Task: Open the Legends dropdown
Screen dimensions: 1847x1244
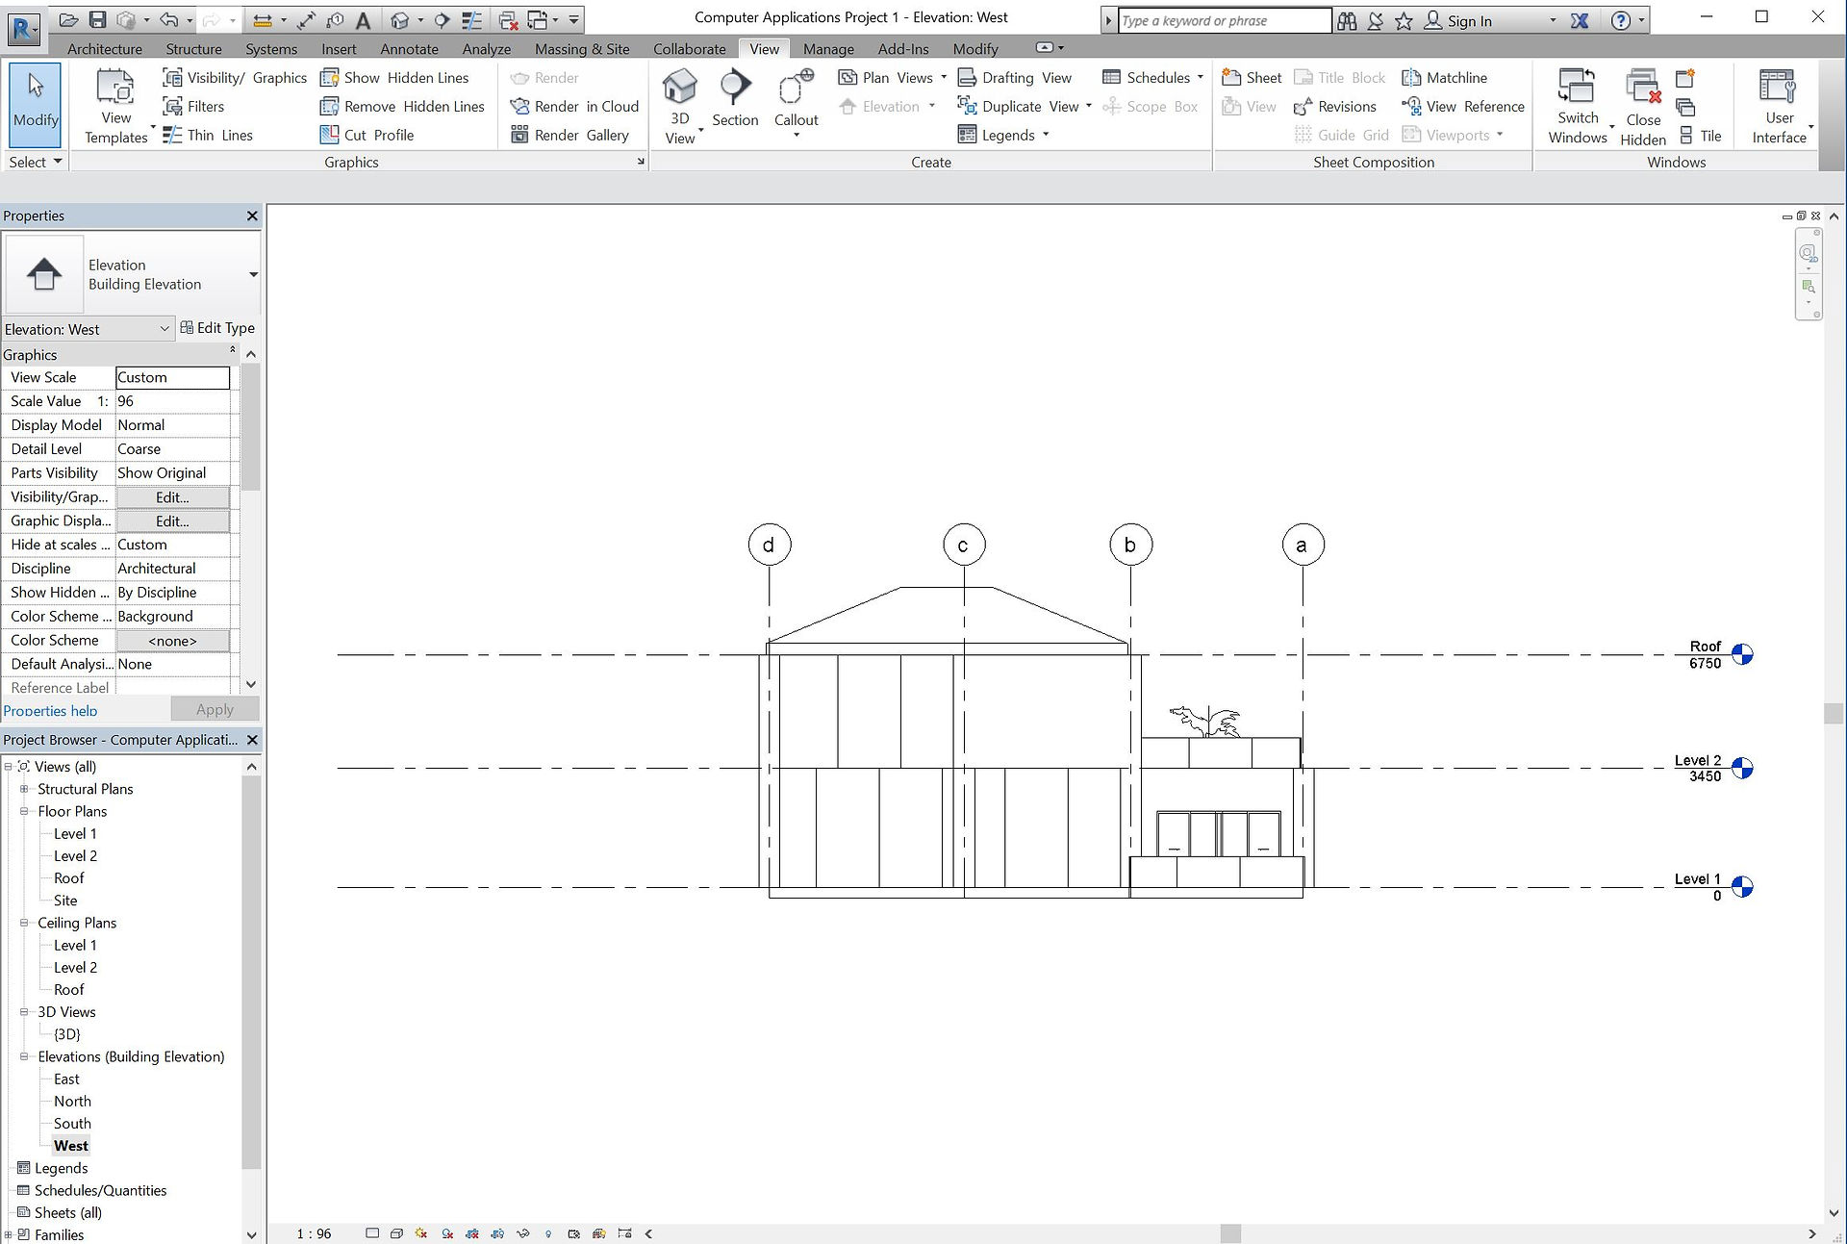Action: point(1046,135)
